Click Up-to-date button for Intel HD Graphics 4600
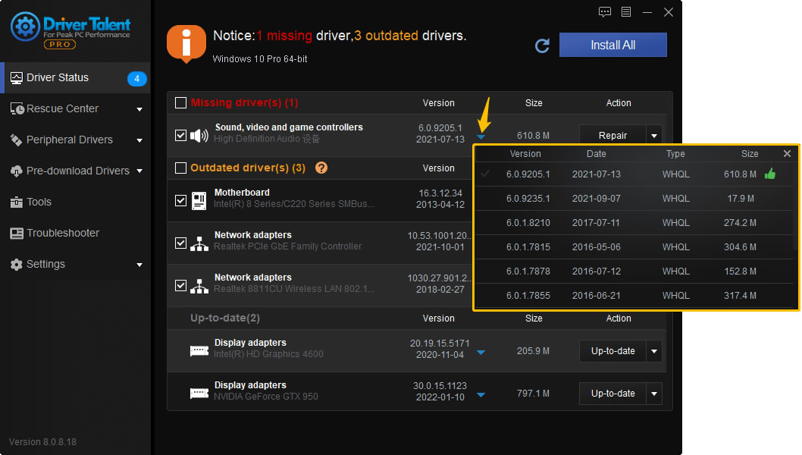 pos(612,351)
